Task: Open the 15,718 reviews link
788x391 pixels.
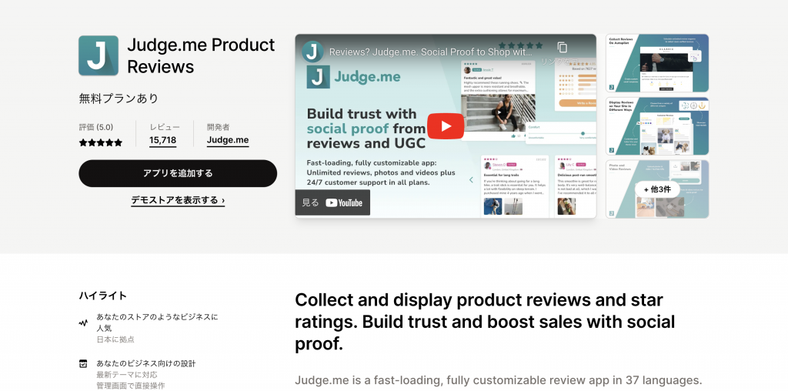Action: (x=163, y=140)
